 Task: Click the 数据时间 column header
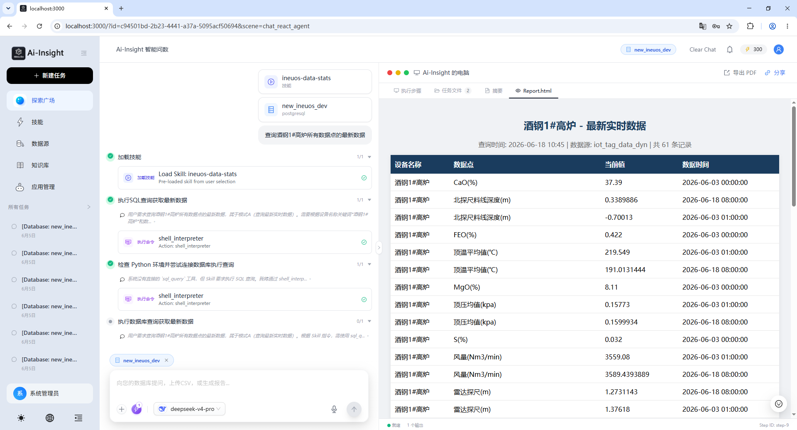[x=695, y=165]
